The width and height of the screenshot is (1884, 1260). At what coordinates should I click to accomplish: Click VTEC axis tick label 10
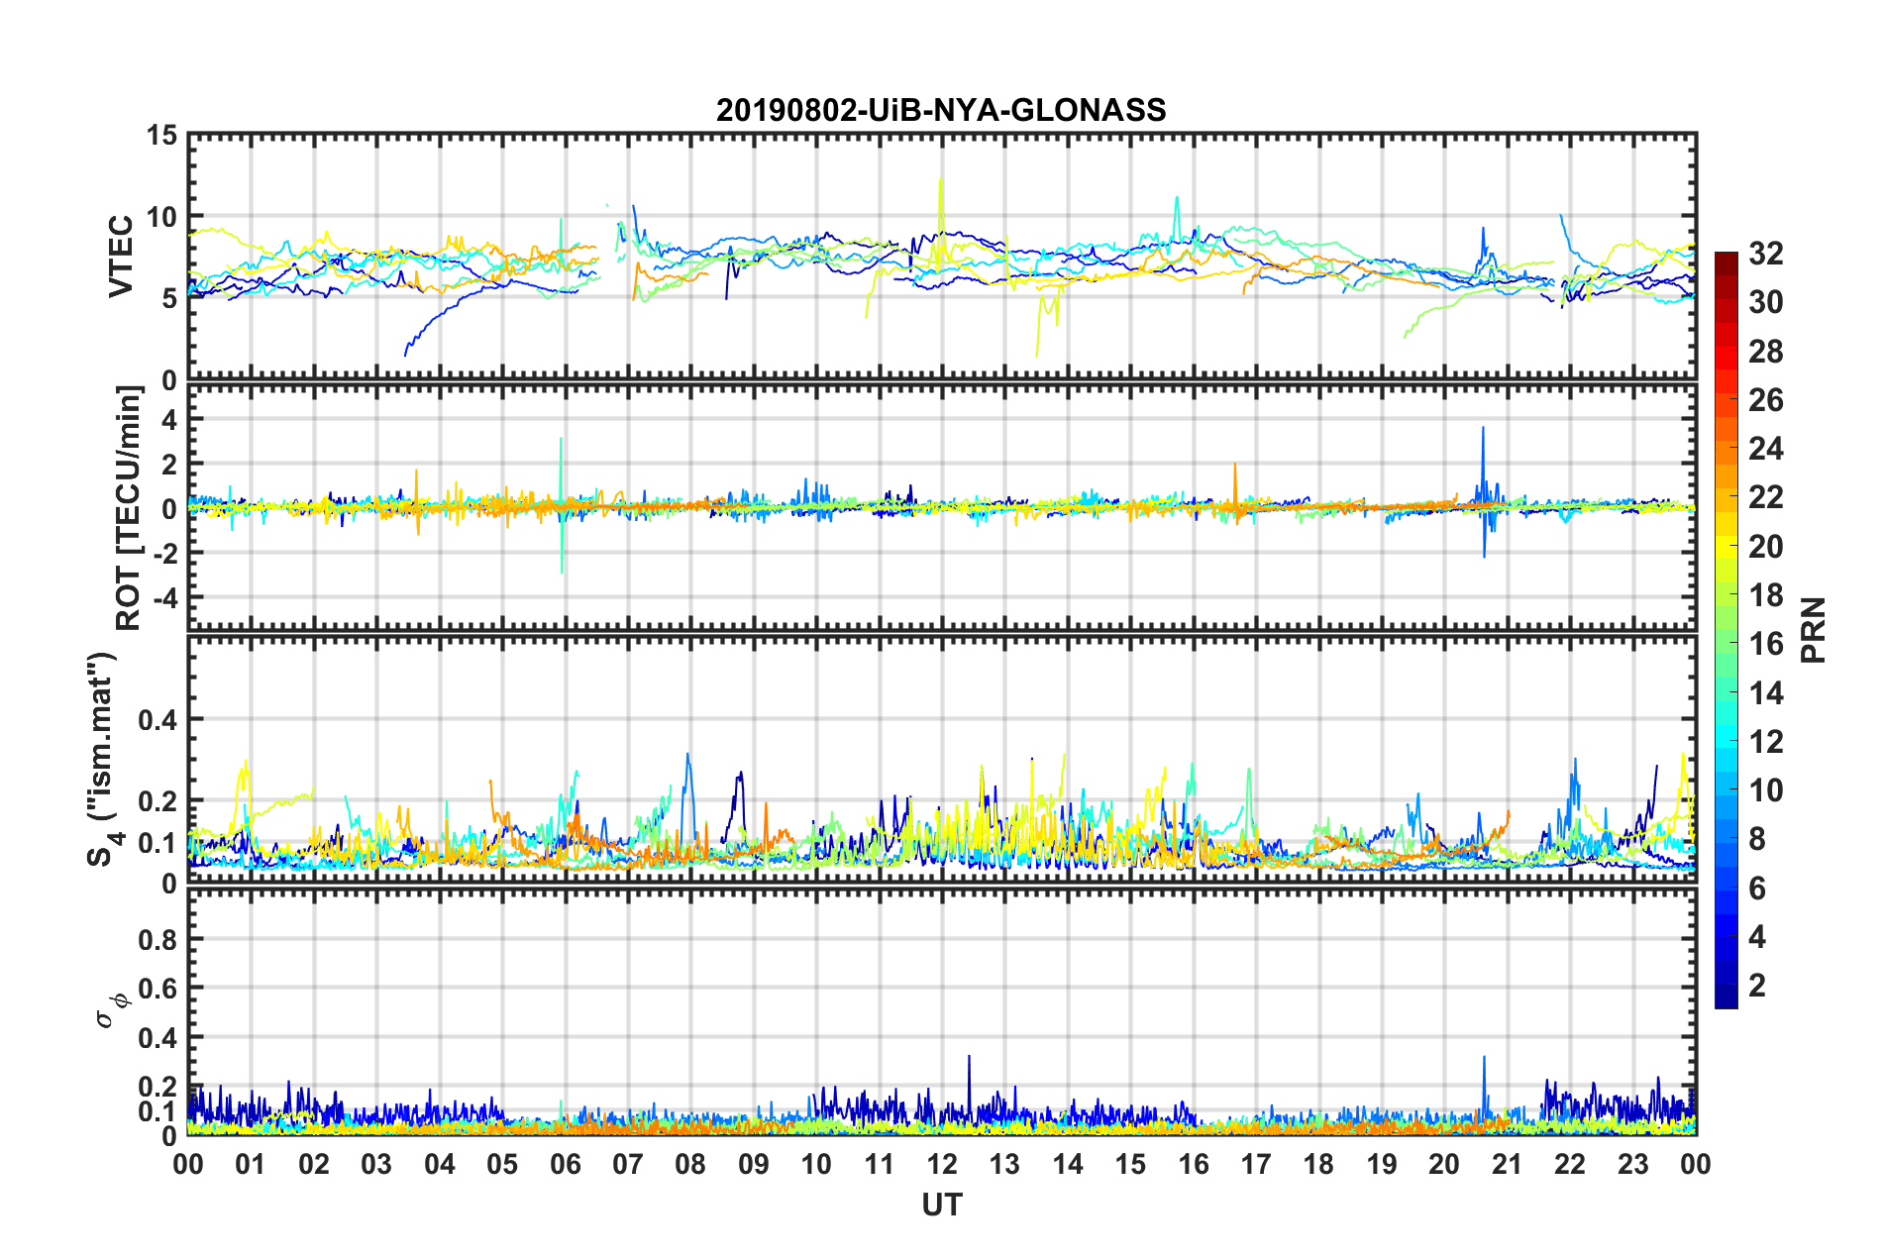click(x=161, y=217)
